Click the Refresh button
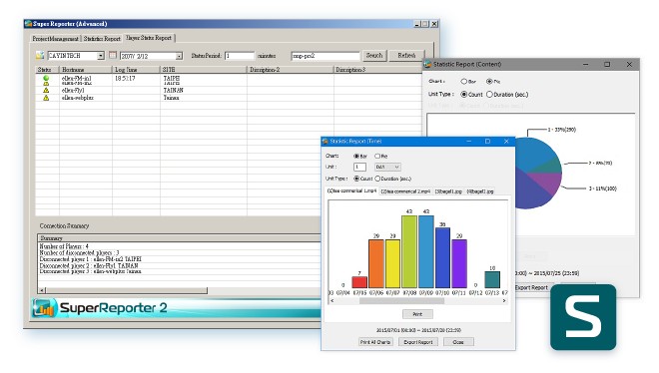This screenshot has width=659, height=373. tap(406, 56)
